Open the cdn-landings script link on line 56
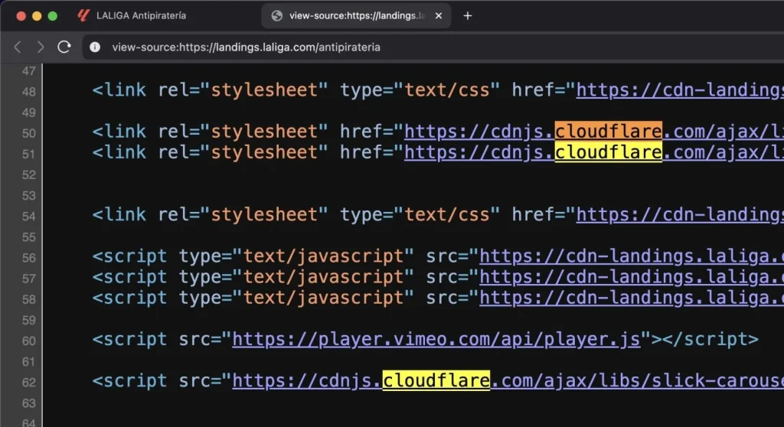784x427 pixels. pyautogui.click(x=632, y=256)
